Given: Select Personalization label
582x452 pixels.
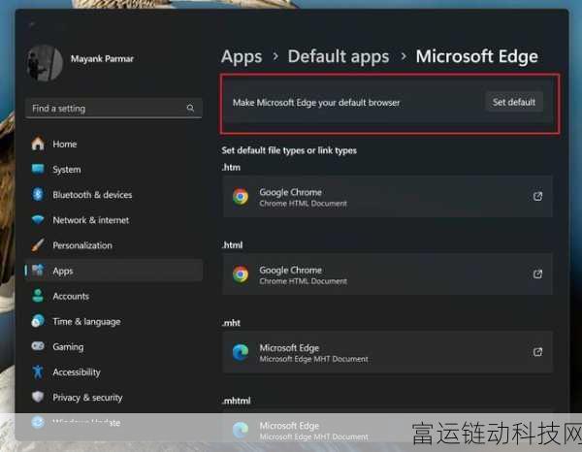Looking at the screenshot, I should [82, 245].
